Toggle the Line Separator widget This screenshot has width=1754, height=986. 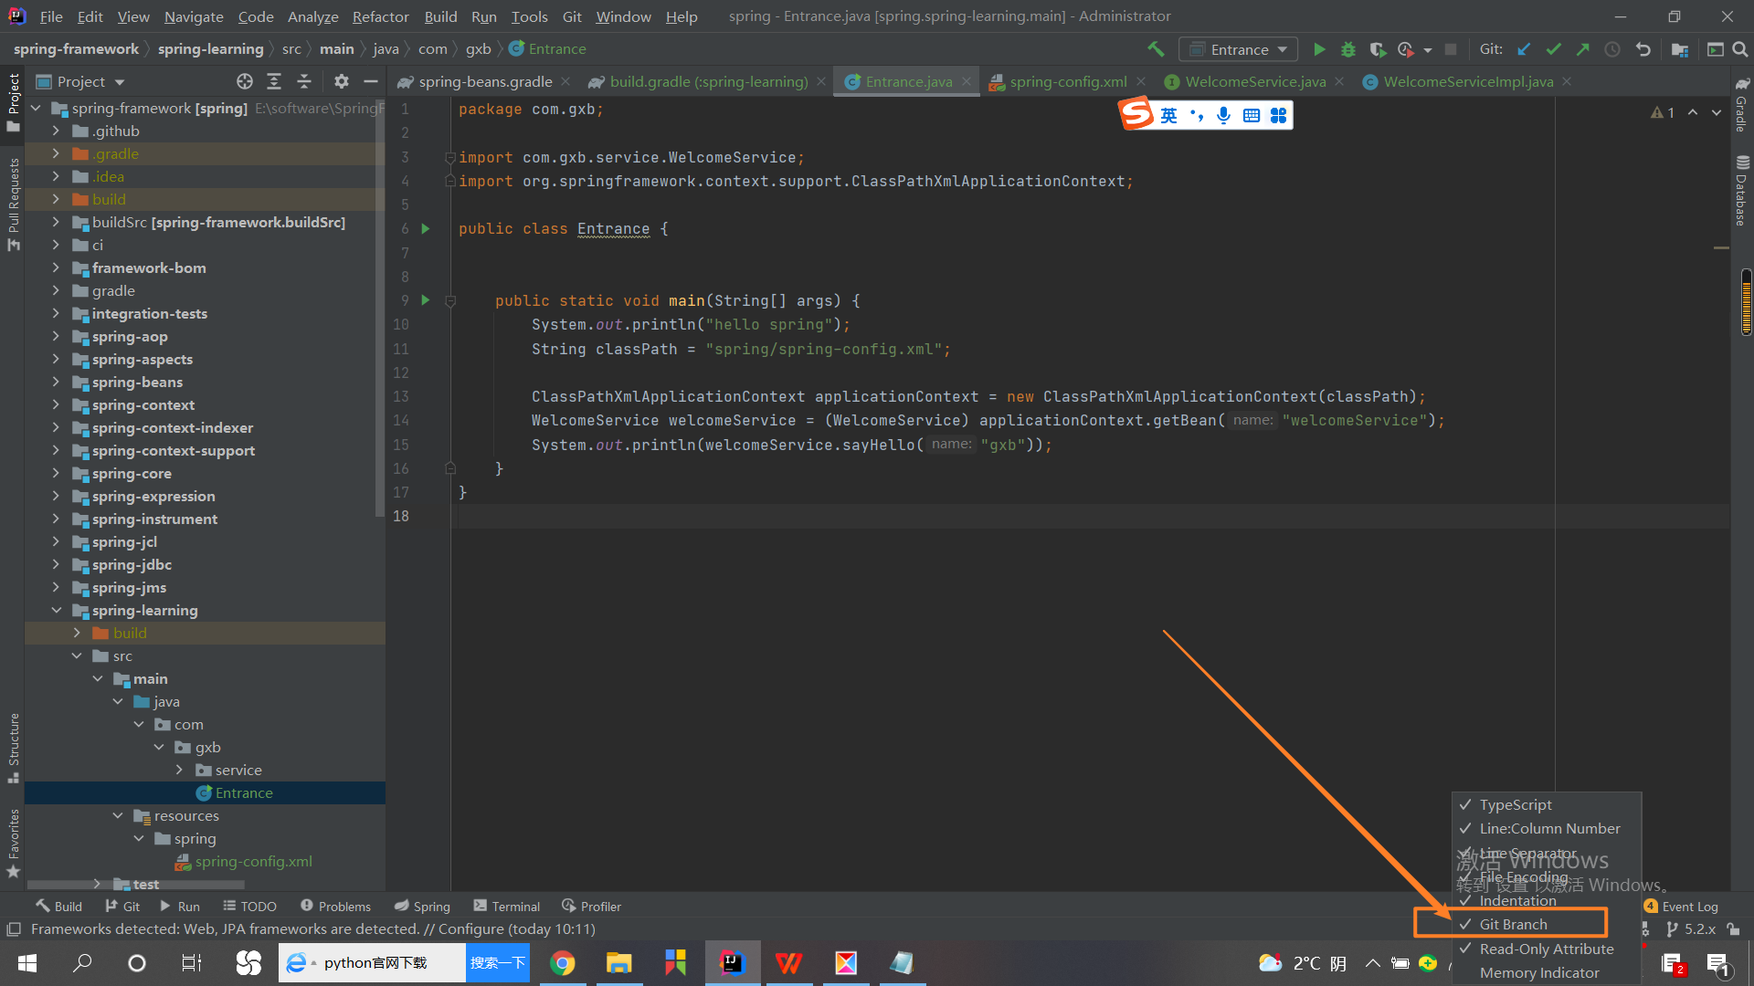pyautogui.click(x=1547, y=853)
